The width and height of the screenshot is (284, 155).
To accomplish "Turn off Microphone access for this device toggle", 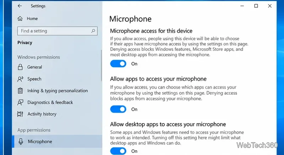I will pyautogui.click(x=118, y=64).
